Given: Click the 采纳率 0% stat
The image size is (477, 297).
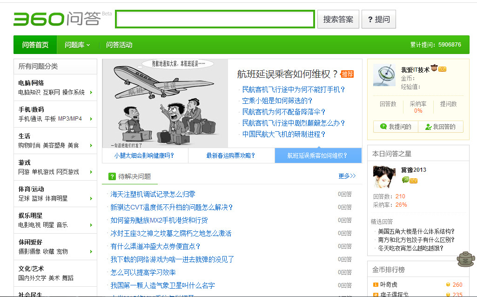Looking at the screenshot, I should pos(418,107).
